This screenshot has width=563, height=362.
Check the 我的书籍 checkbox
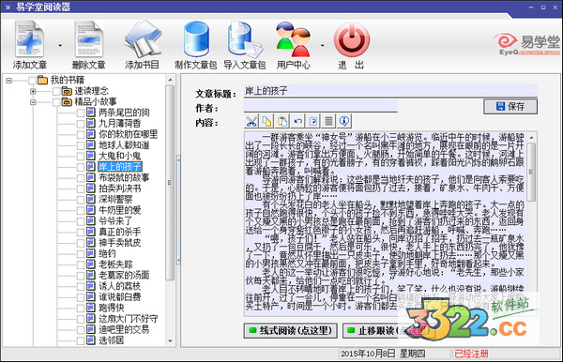click(32, 81)
